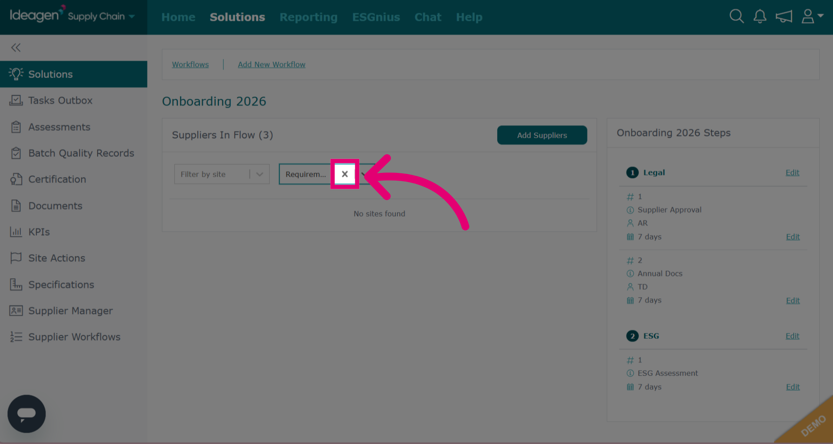
Task: Click the Supplier Workflows list icon
Action: [16, 337]
